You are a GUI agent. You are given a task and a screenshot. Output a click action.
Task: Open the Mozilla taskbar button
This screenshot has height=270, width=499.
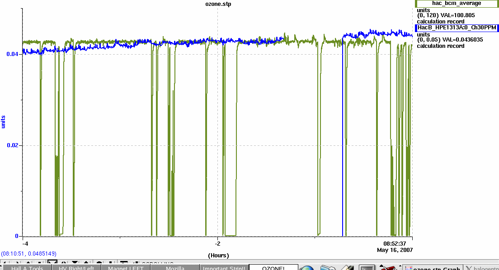(175, 267)
